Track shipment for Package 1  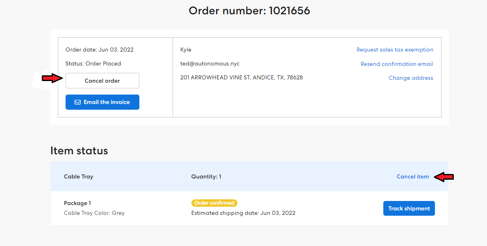[x=409, y=208]
